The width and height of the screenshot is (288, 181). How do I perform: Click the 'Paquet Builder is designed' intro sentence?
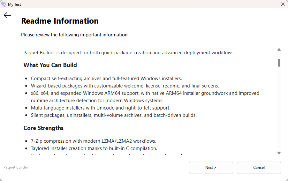[x=129, y=53]
